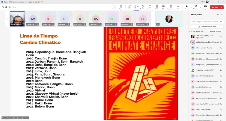Click the invite someone input field
This screenshot has width=226, height=121.
207,22
